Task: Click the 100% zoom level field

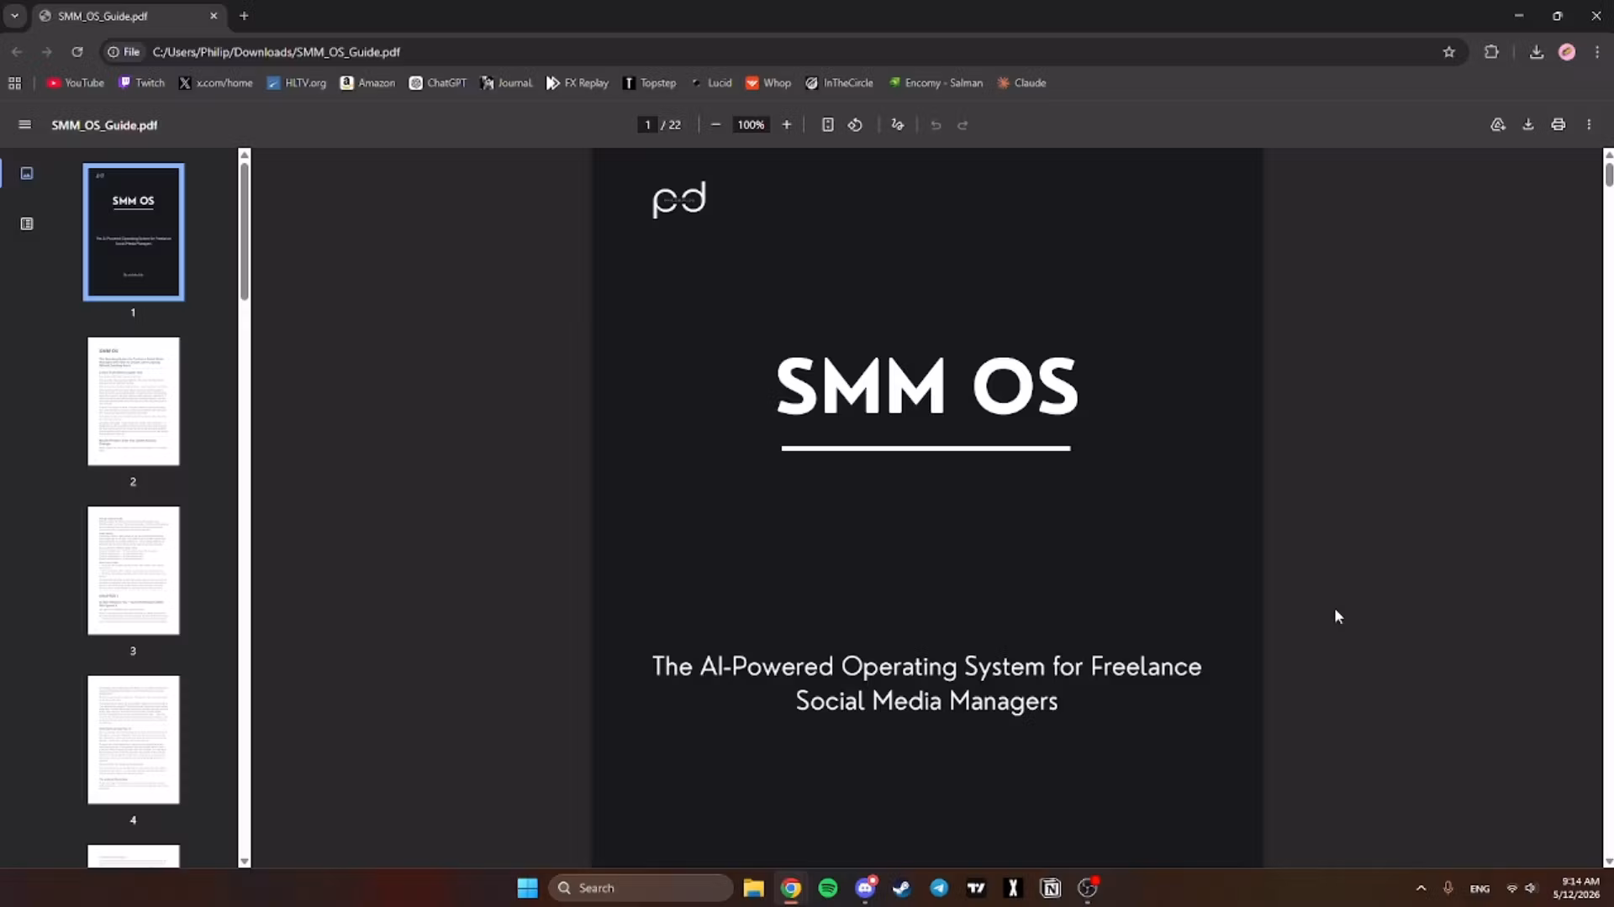Action: click(751, 125)
